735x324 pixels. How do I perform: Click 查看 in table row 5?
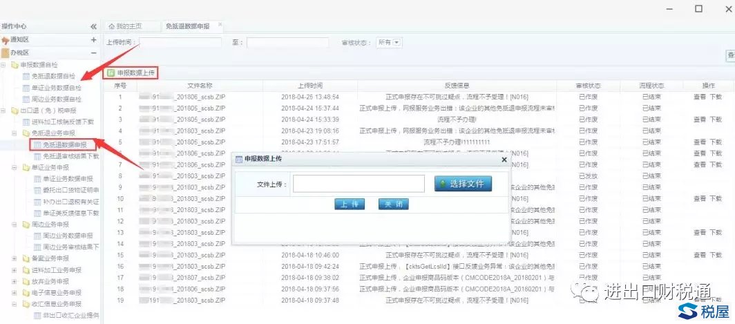tap(699, 142)
